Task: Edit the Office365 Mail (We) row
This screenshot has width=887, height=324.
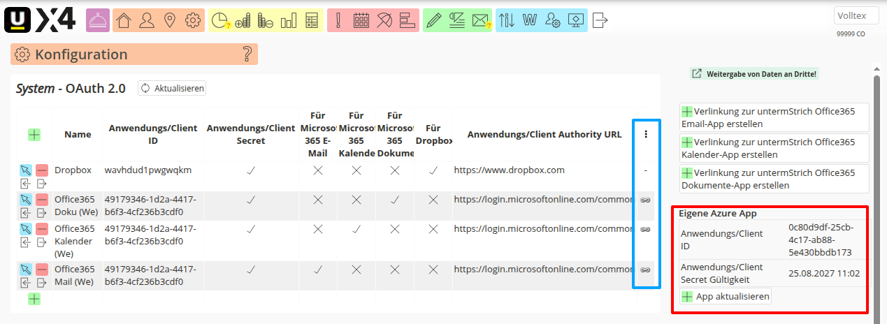Action: click(x=26, y=270)
